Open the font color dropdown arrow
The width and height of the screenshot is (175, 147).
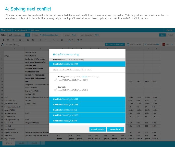[x=72, y=40]
